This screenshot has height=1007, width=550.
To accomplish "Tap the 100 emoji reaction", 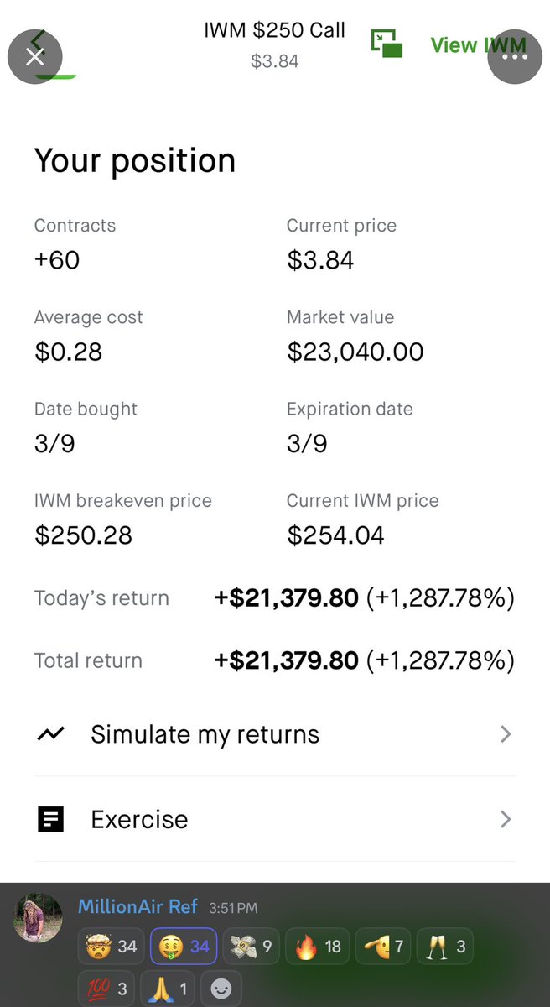I will coord(106,989).
